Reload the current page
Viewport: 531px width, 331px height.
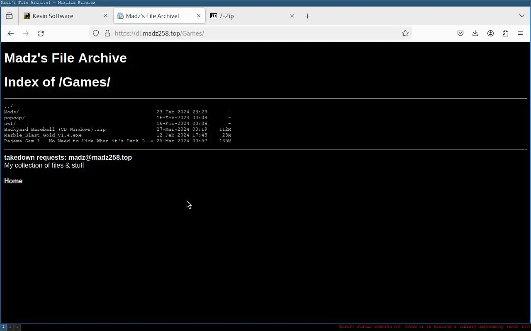point(41,33)
